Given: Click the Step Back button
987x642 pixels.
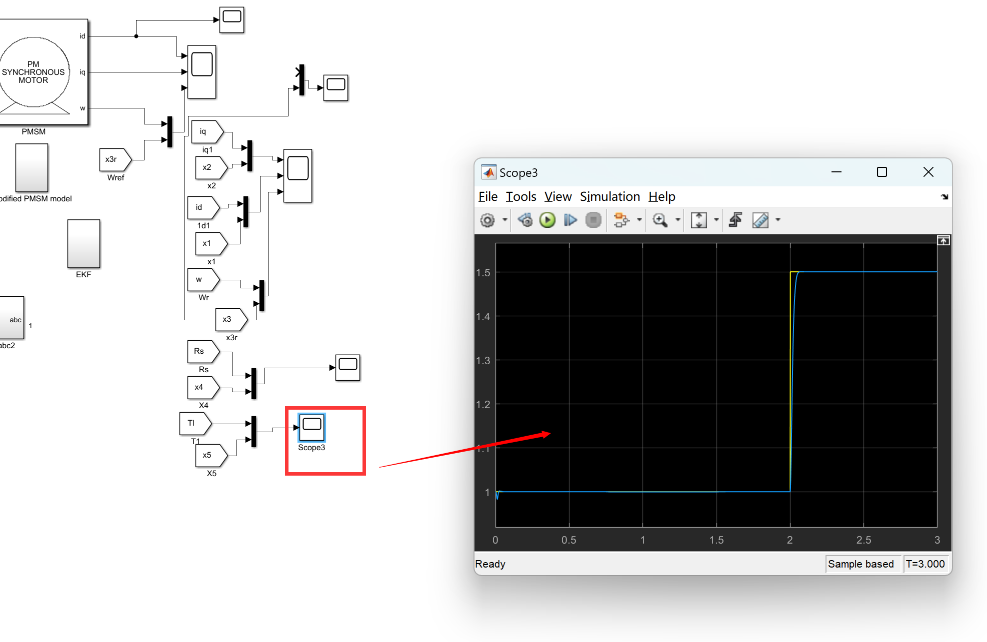Looking at the screenshot, I should 525,220.
